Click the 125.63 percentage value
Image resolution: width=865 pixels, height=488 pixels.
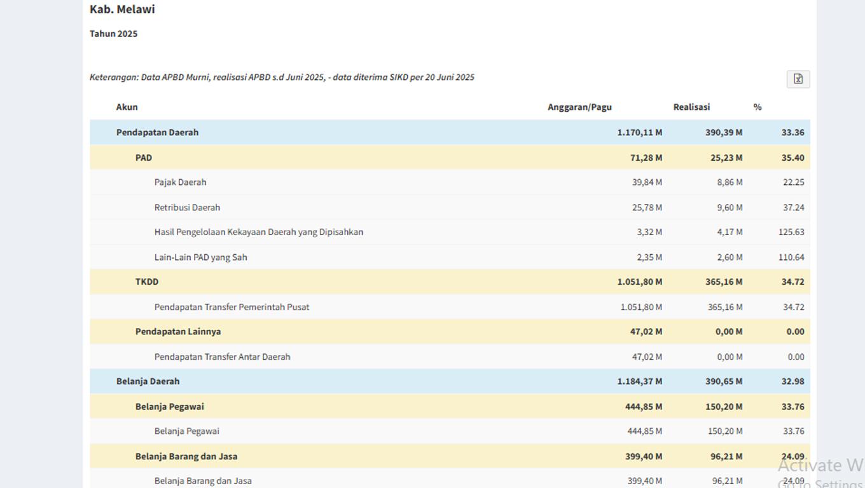pos(791,232)
